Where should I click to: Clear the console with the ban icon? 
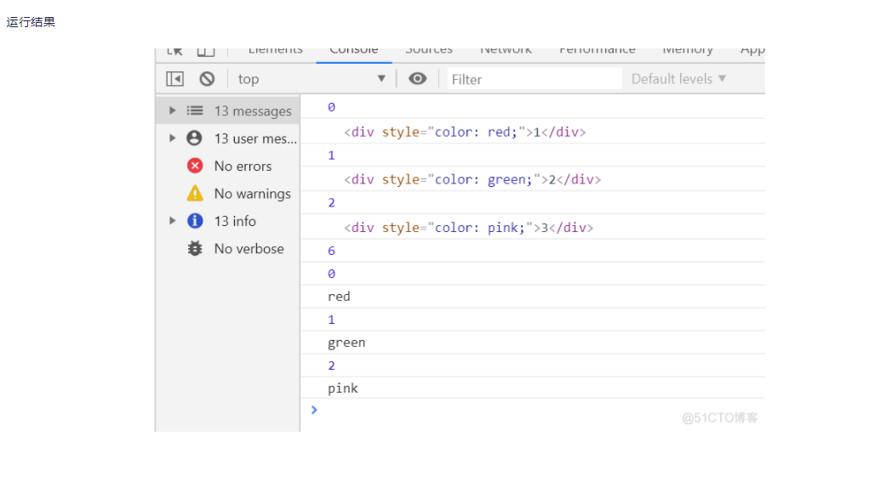(x=207, y=79)
